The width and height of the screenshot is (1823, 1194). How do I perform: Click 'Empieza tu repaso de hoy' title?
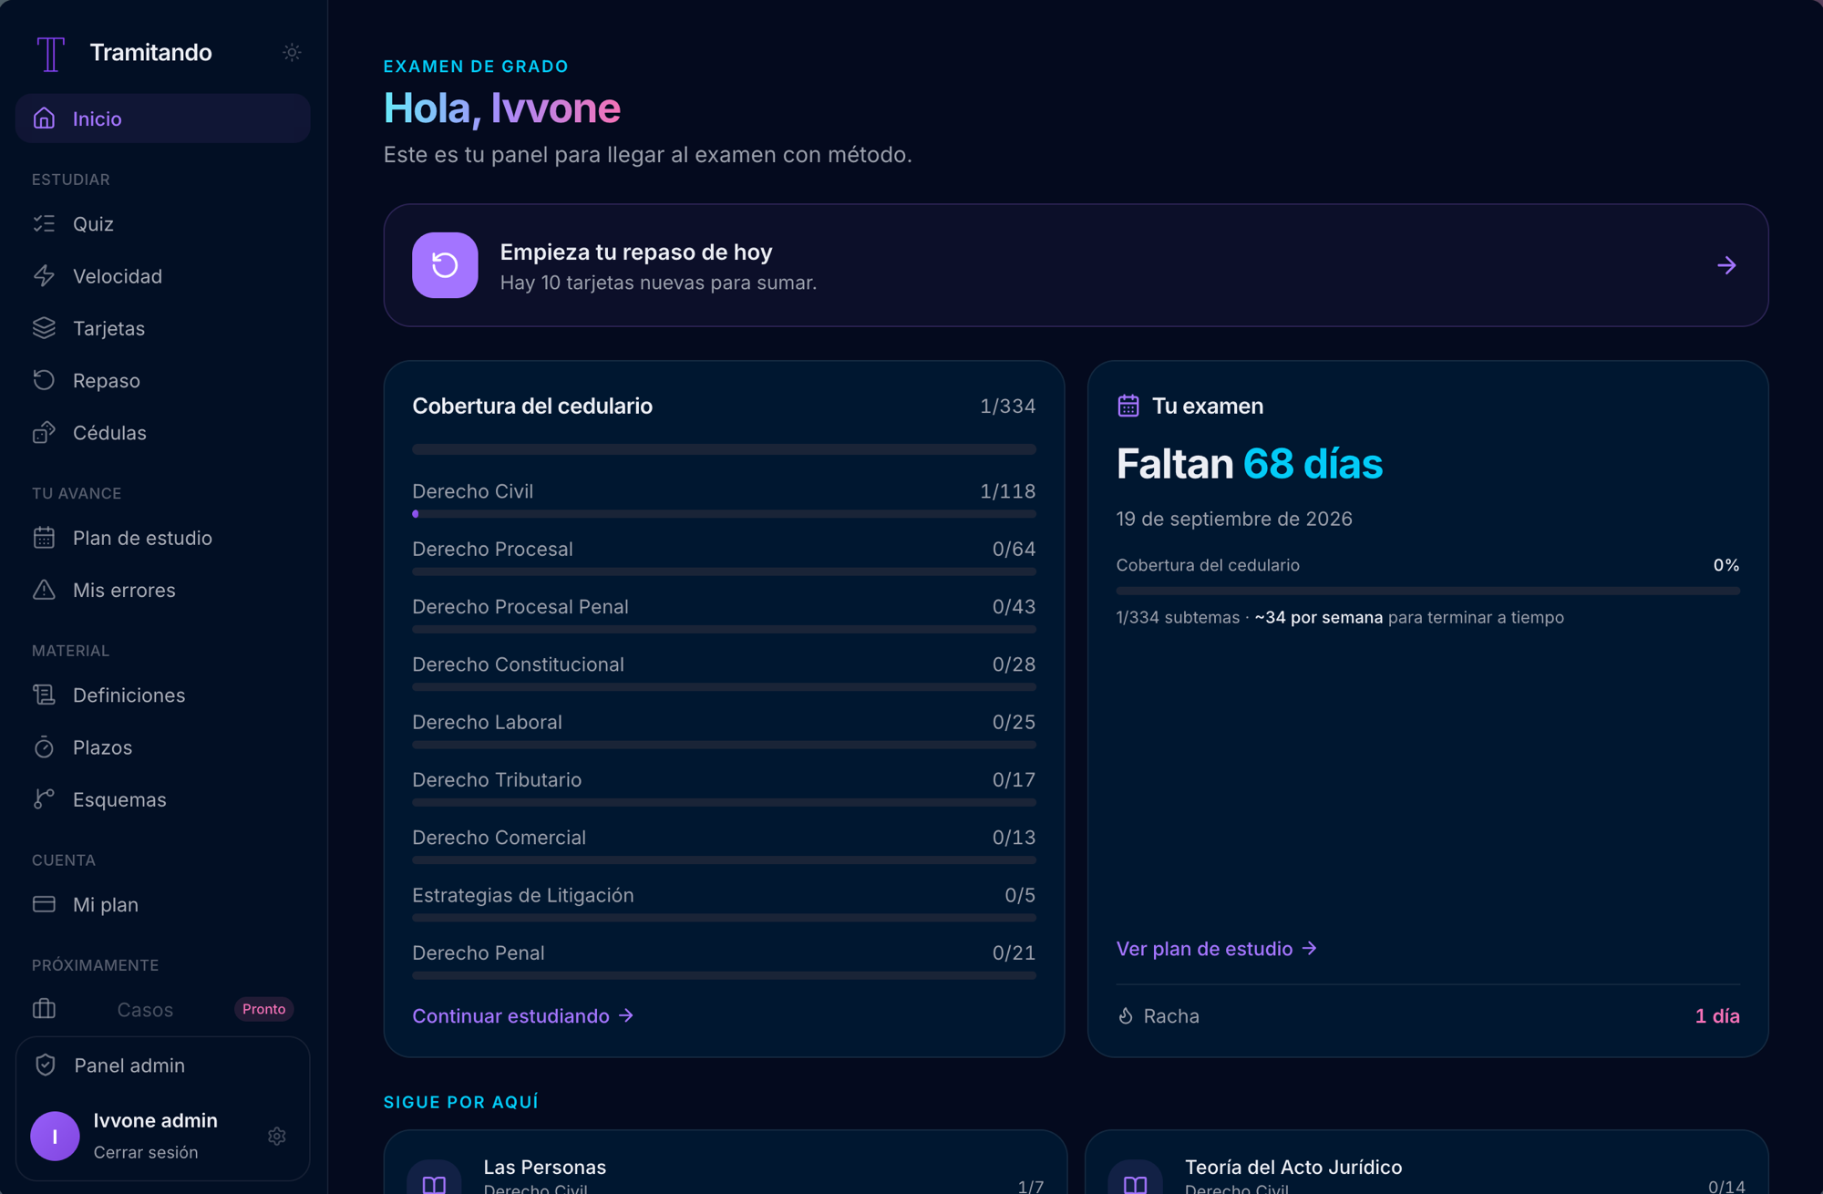tap(636, 252)
